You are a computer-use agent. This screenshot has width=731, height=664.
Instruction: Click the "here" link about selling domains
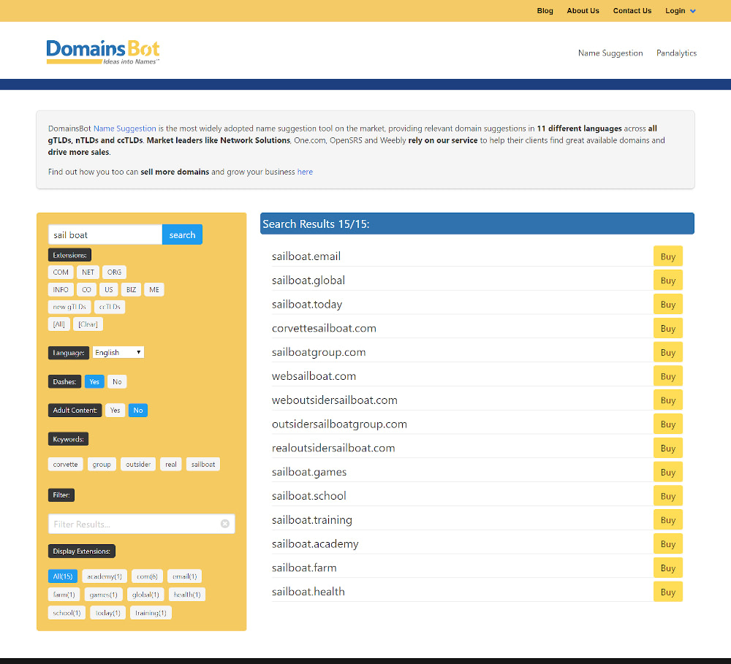pos(305,171)
